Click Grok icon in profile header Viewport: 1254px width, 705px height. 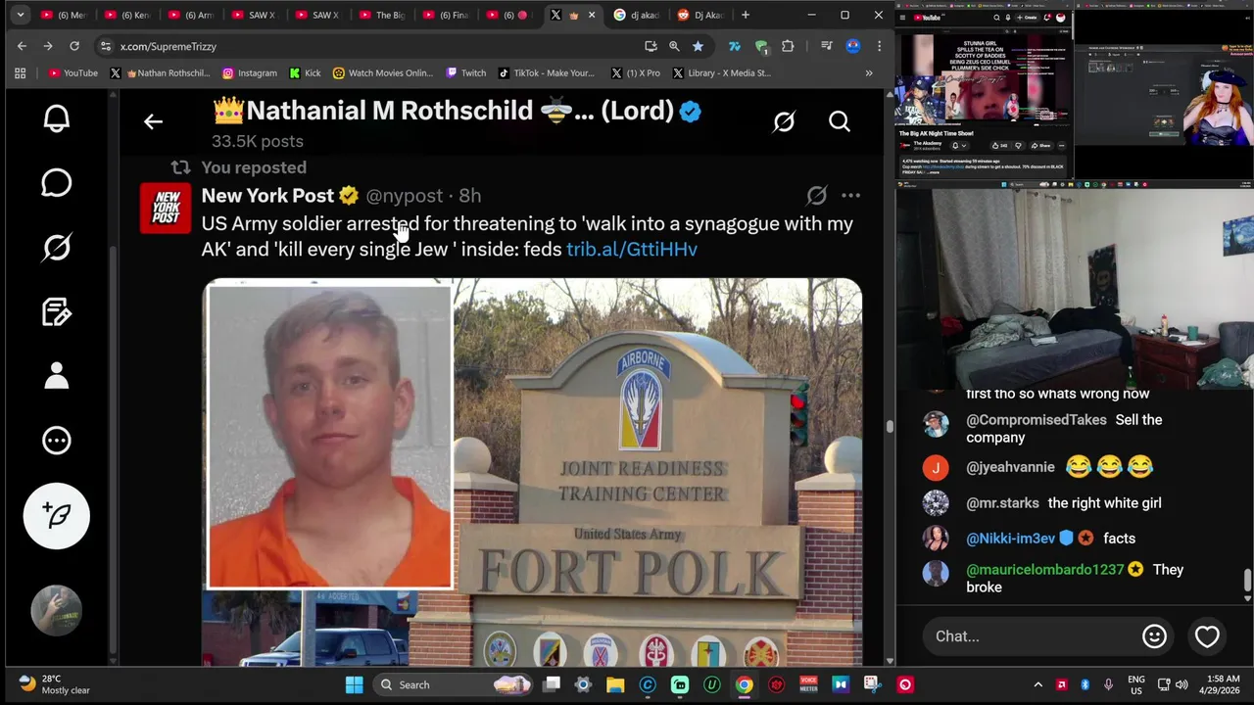point(784,121)
